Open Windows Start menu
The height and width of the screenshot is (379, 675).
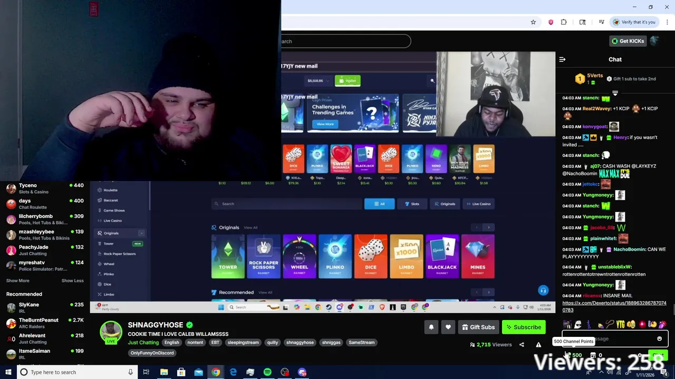8,372
